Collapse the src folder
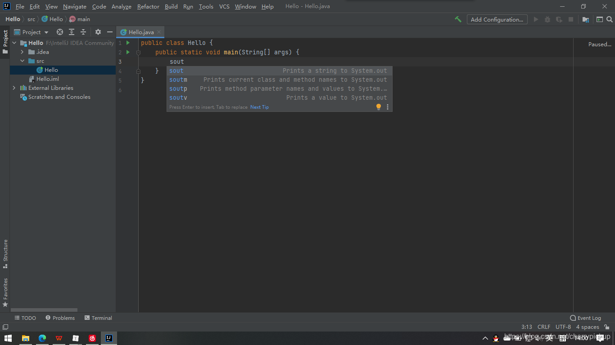This screenshot has height=345, width=615. point(23,61)
